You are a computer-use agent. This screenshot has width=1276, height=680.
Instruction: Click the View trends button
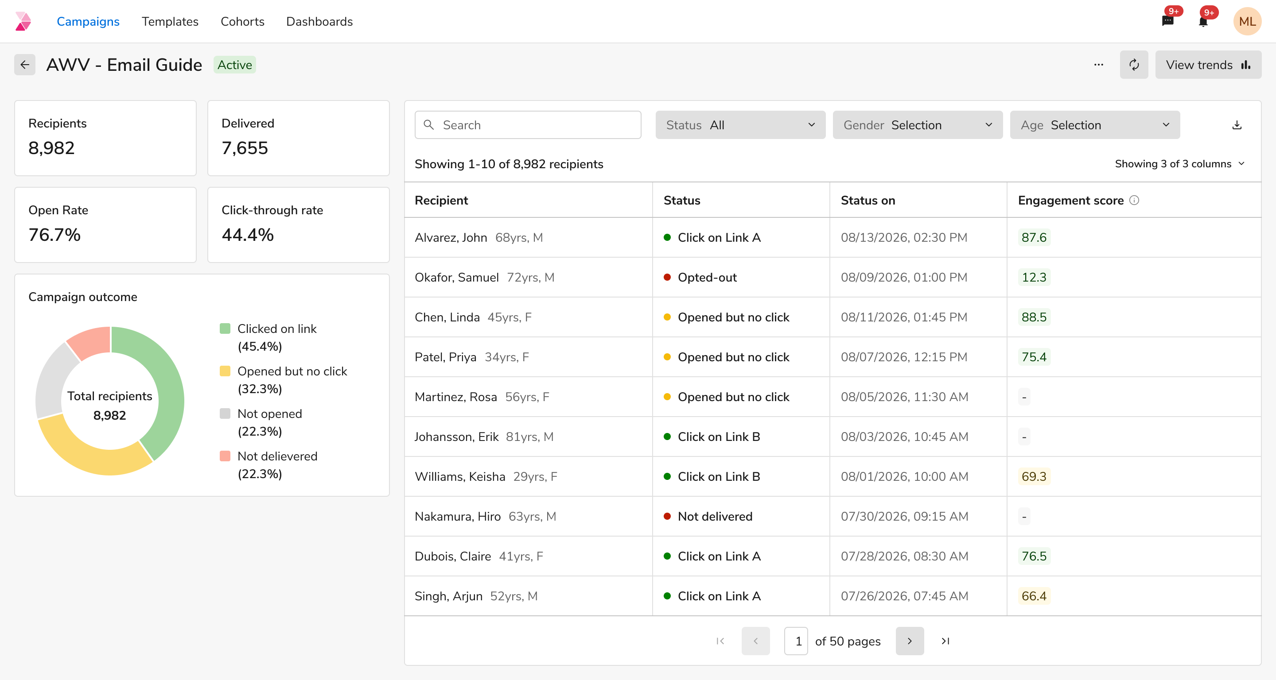coord(1208,65)
